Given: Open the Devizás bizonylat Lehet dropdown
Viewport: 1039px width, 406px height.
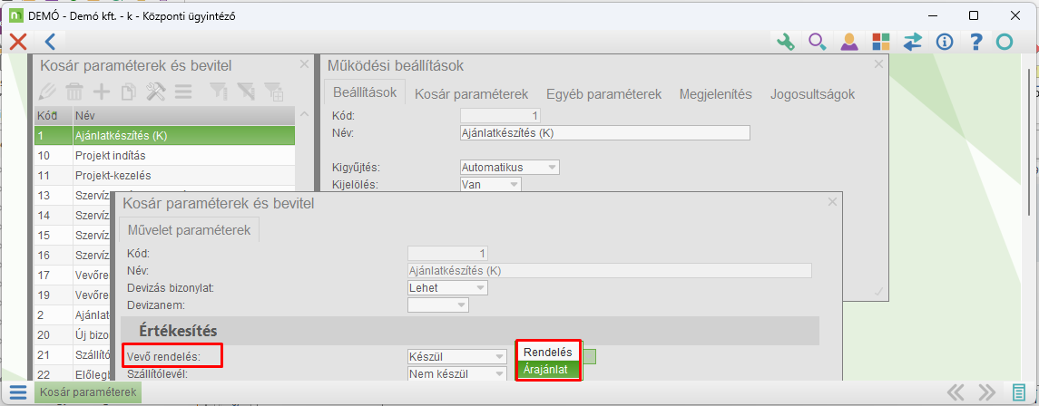Looking at the screenshot, I should click(x=448, y=287).
